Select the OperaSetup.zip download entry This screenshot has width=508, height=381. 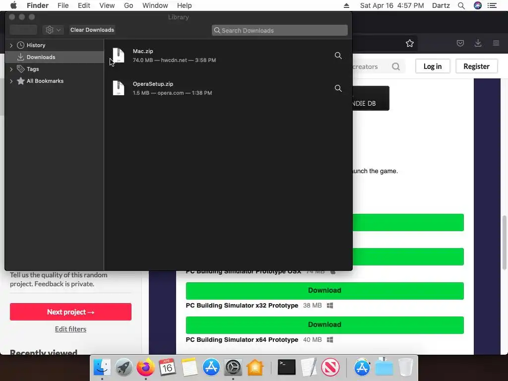[x=228, y=88]
